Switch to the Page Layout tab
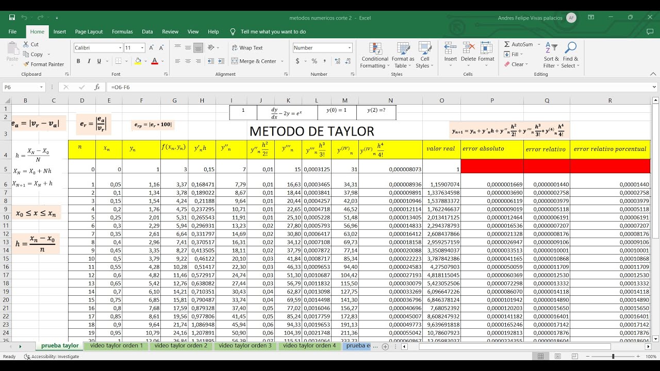Viewport: 660px width, 371px height. click(89, 32)
